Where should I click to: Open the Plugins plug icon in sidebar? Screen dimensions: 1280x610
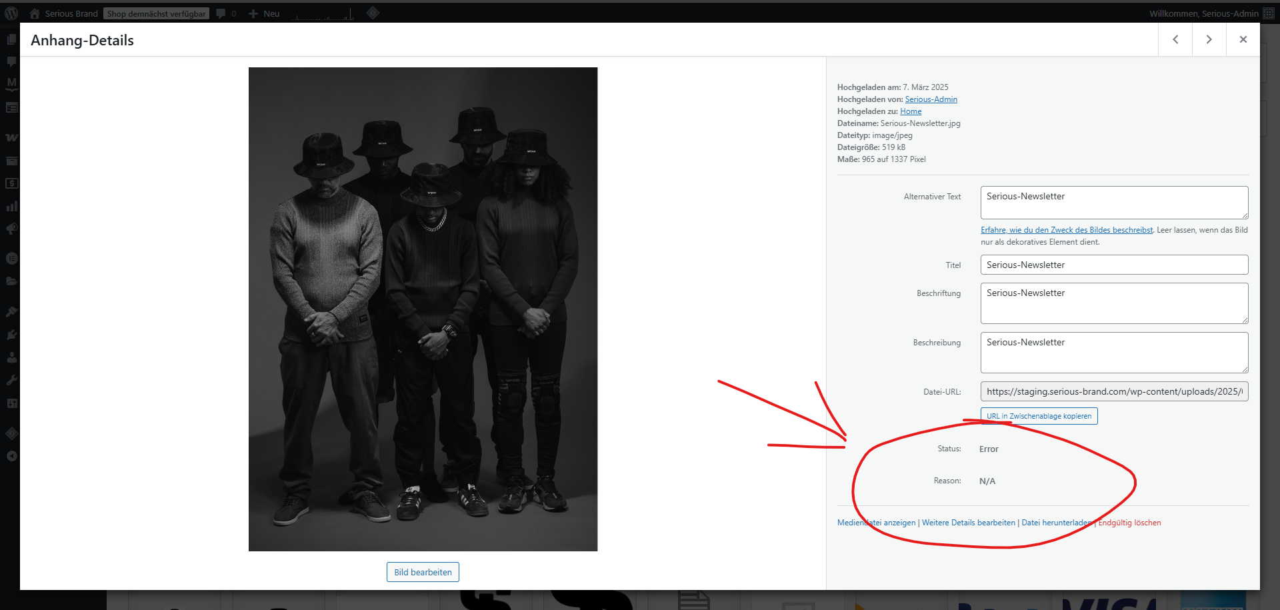(11, 335)
